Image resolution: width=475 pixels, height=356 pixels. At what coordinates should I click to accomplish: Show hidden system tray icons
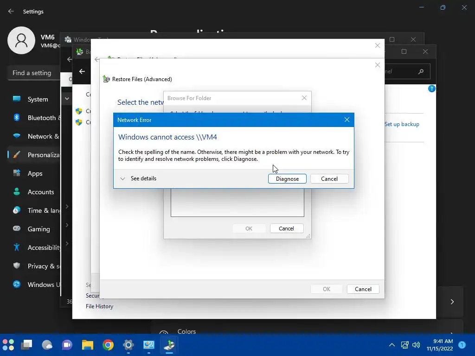[x=392, y=345]
